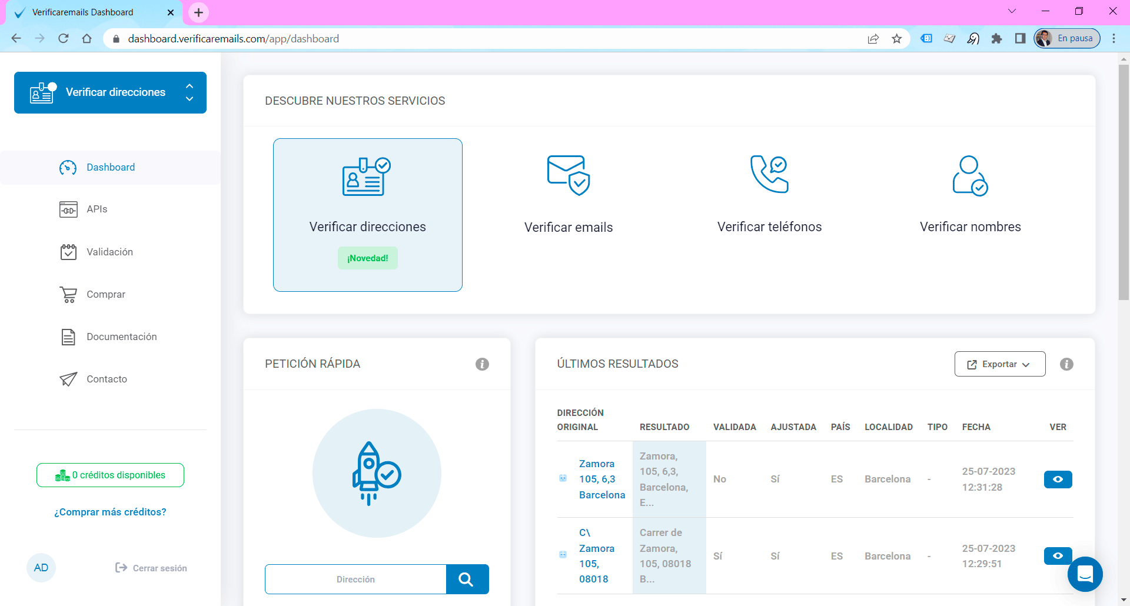Select the Verificar nombres service
This screenshot has height=606, width=1130.
(971, 194)
